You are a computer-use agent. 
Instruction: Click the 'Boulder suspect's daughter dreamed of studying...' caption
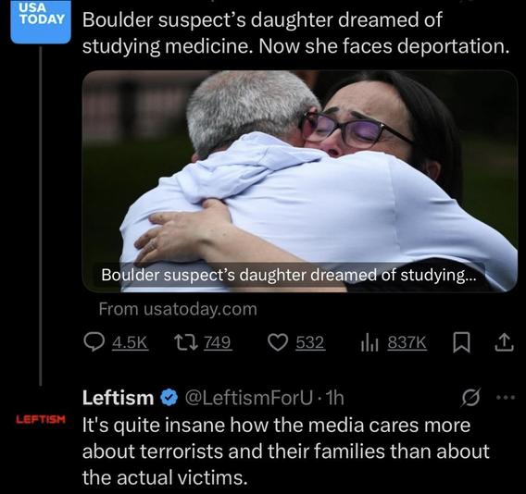tap(289, 275)
